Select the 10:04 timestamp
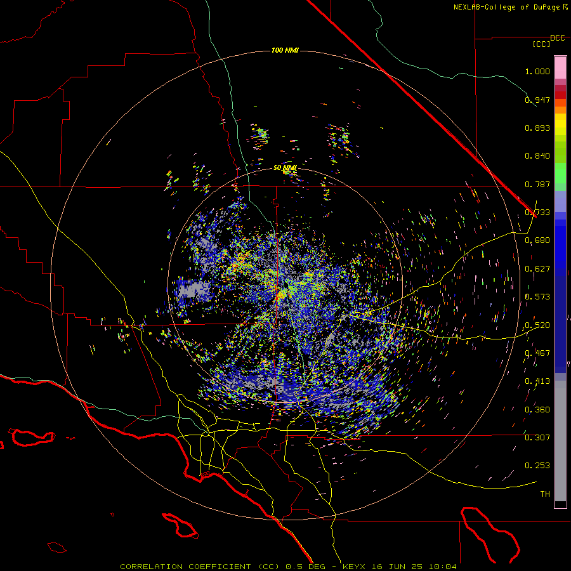This screenshot has width=571, height=571. tap(442, 567)
